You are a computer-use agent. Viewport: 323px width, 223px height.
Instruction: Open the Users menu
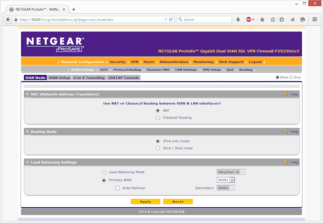(149, 62)
